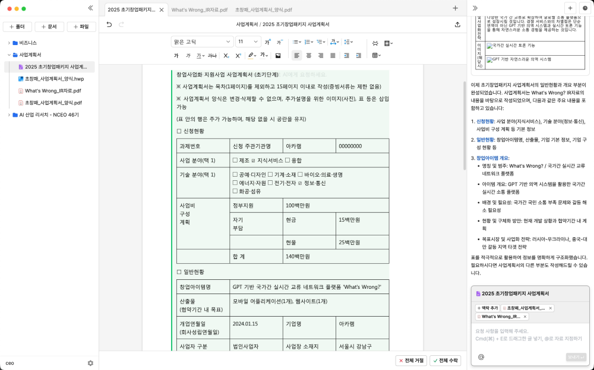Decrease the paragraph indent

click(347, 56)
